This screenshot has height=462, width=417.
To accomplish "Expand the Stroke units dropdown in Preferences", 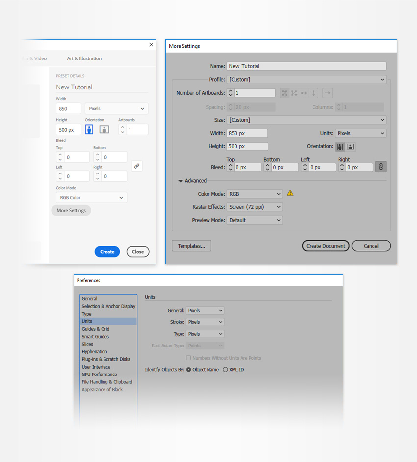I will tap(205, 322).
